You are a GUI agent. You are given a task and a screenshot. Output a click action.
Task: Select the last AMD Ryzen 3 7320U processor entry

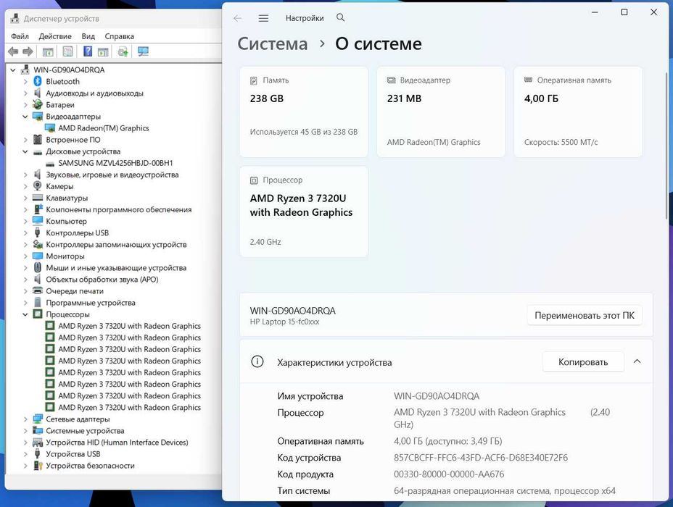pyautogui.click(x=129, y=408)
